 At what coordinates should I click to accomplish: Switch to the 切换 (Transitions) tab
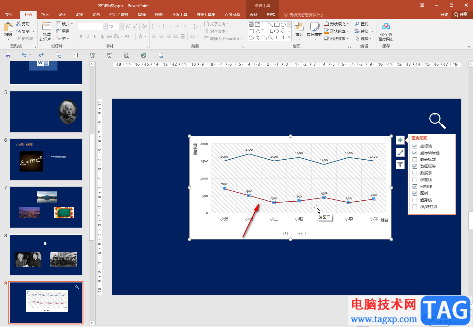[79, 15]
